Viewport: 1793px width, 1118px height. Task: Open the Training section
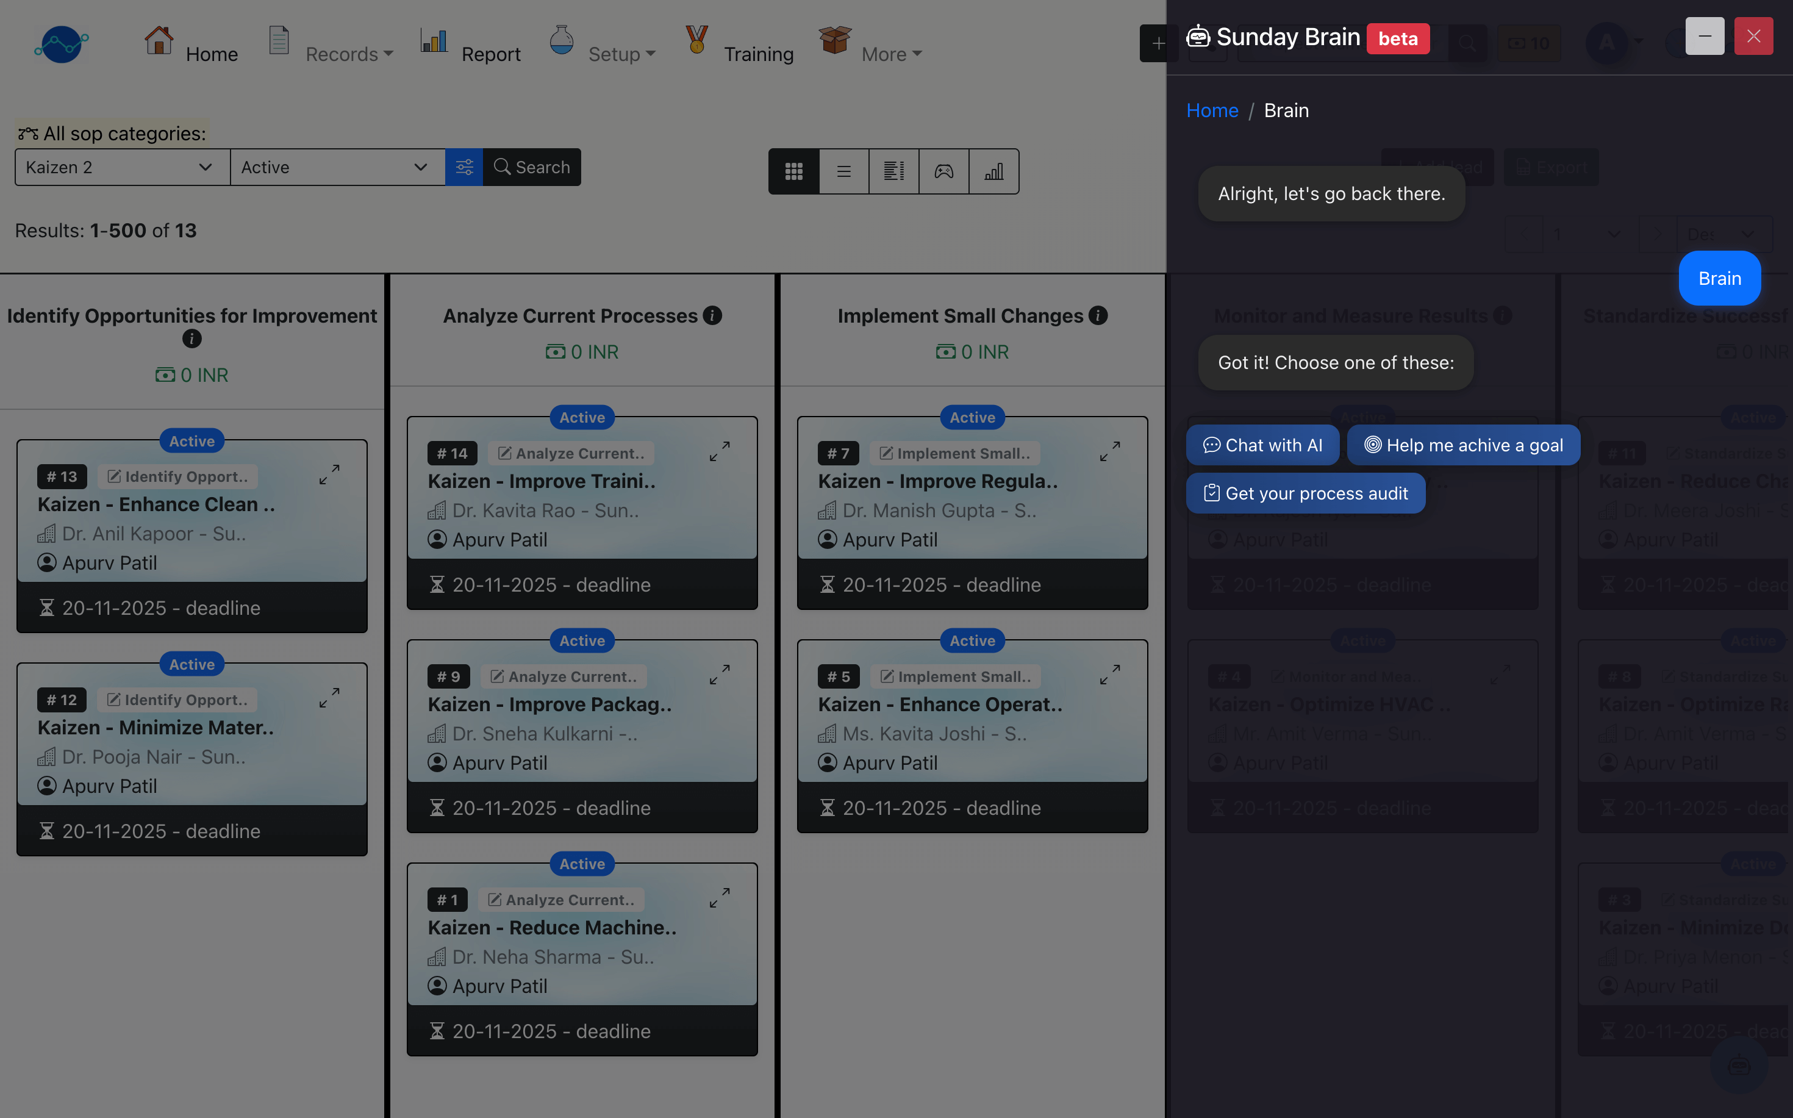coord(758,54)
